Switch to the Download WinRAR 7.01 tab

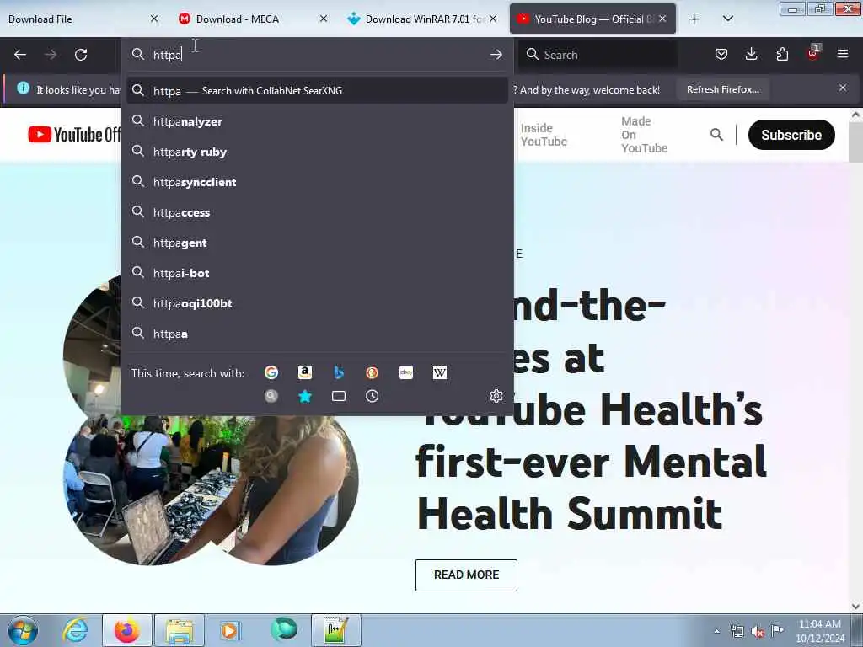(420, 19)
